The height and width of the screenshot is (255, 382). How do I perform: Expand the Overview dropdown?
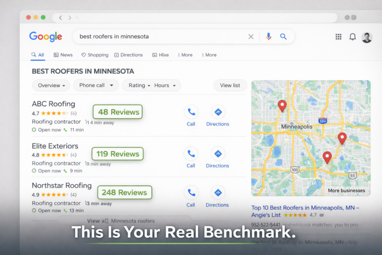pos(51,85)
